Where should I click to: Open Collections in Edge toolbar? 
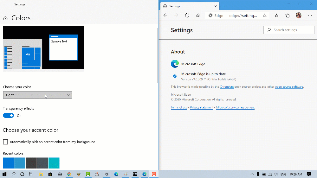click(288, 15)
